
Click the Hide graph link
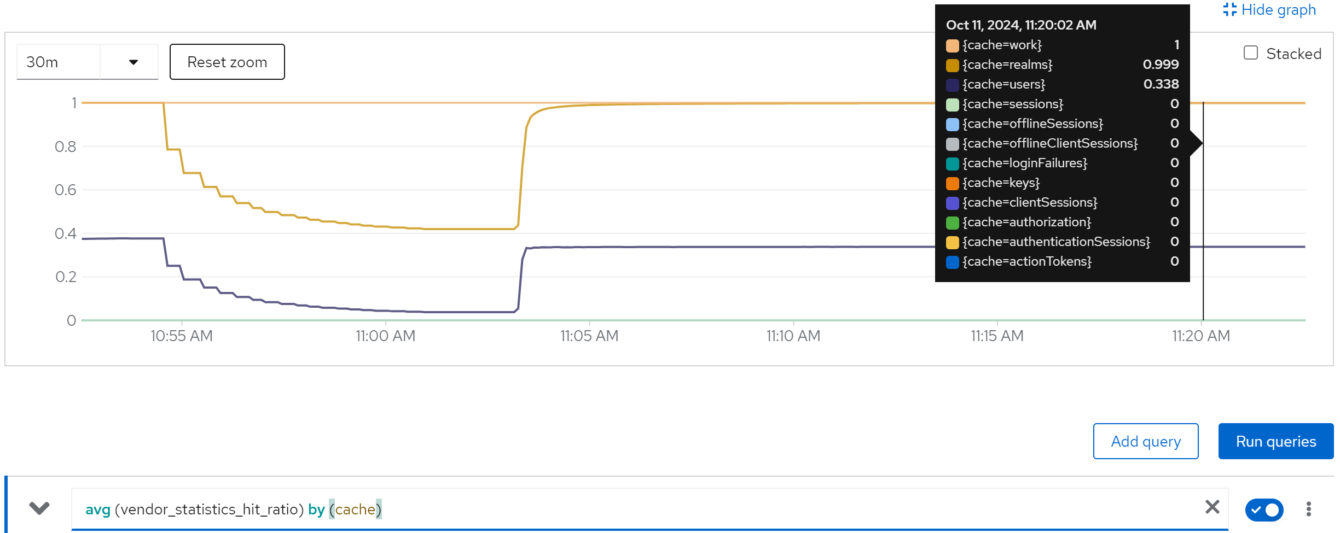[x=1278, y=10]
